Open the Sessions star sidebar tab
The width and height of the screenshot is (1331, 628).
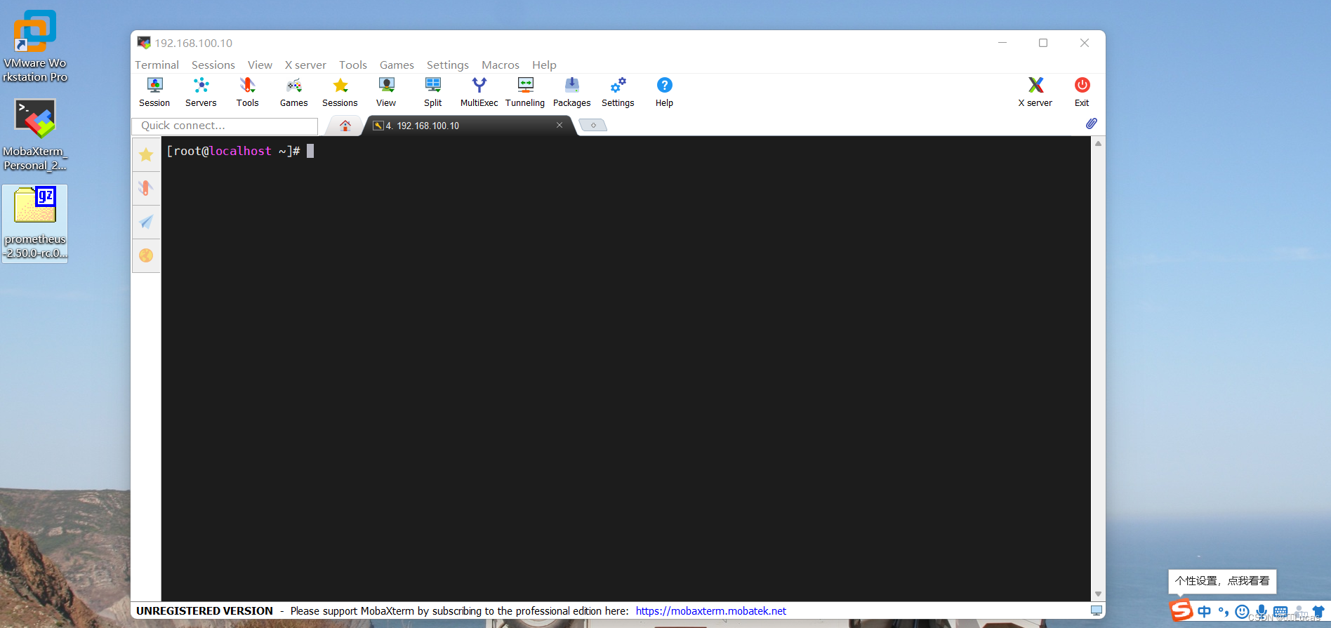click(x=146, y=154)
